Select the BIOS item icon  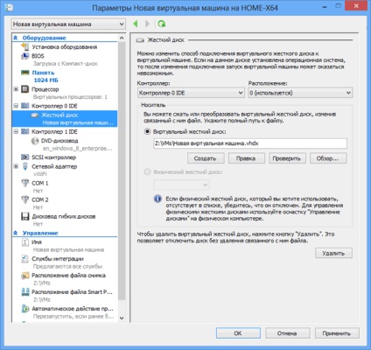pyautogui.click(x=25, y=56)
